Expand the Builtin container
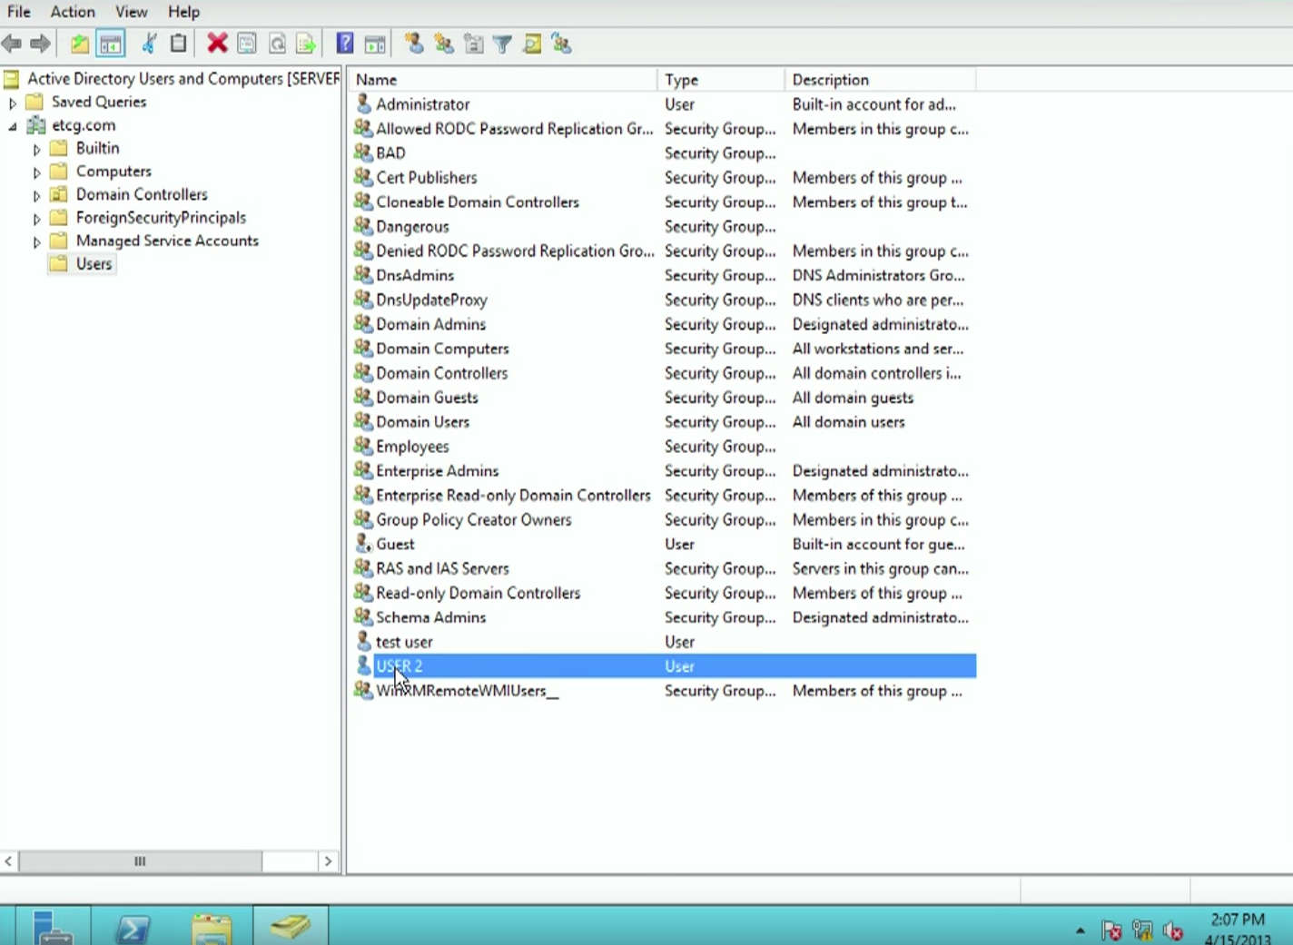This screenshot has width=1293, height=945. click(37, 149)
